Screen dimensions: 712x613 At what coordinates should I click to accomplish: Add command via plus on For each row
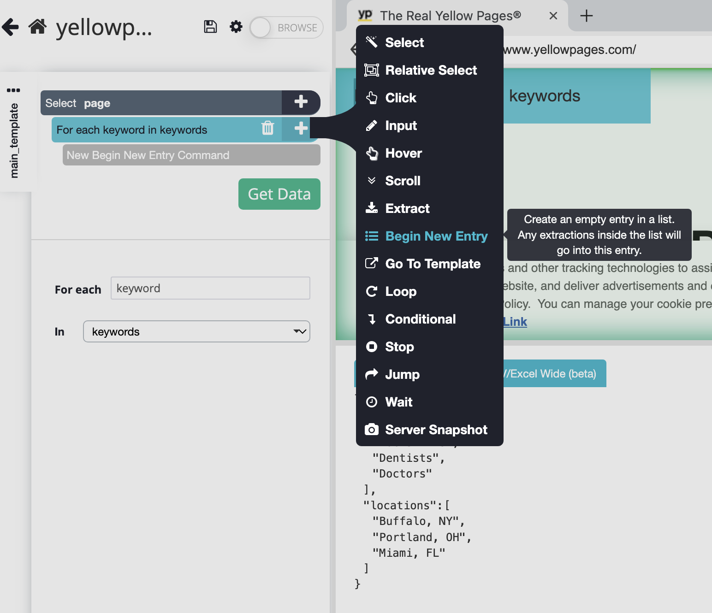(x=301, y=128)
